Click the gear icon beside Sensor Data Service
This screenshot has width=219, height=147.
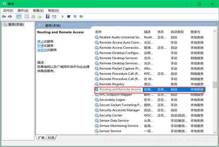[96, 120]
